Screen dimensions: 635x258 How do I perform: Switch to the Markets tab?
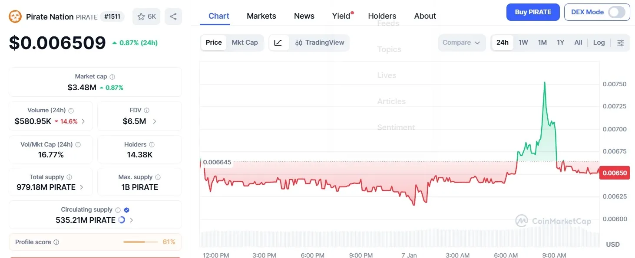click(261, 16)
